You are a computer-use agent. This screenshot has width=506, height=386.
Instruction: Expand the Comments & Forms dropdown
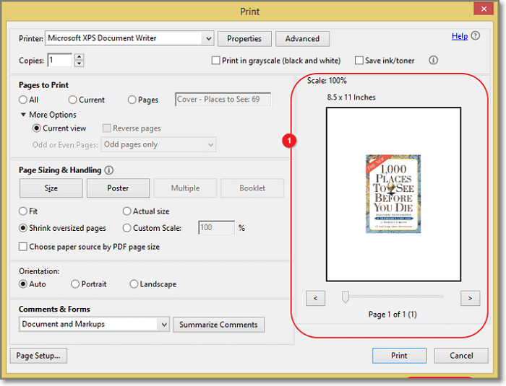(163, 325)
